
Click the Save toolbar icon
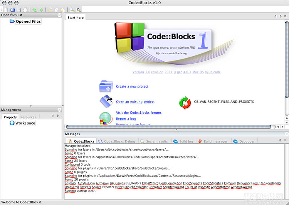[19, 10]
